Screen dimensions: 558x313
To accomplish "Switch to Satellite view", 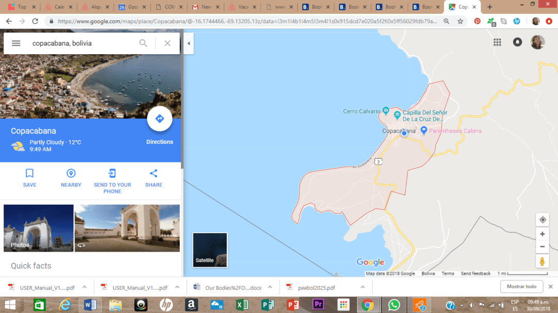I will pos(210,250).
